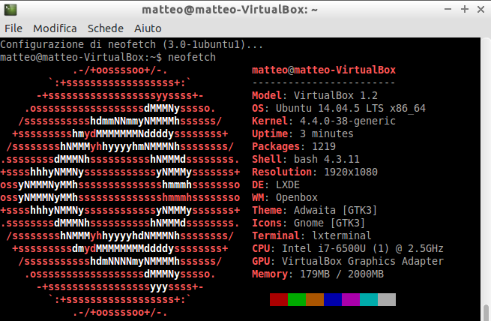Click the 'Configurazione di neofetch' output line
The width and height of the screenshot is (491, 321).
(131, 44)
